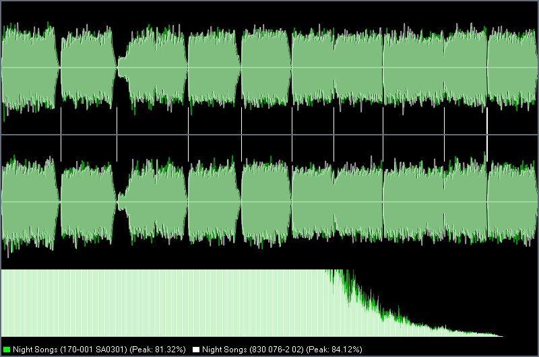Click the falling green slope of the histogram
539x357 pixels.
click(378, 304)
